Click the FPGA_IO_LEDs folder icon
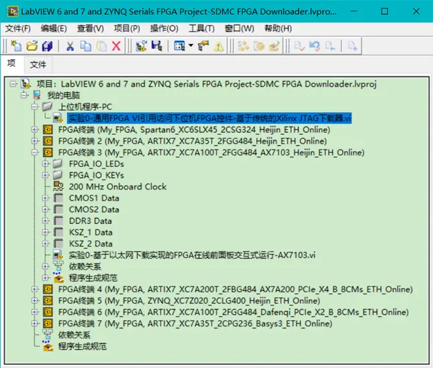 [x=58, y=164]
